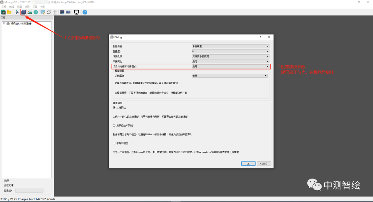Open help via blue question mark icon
The height and width of the screenshot is (202, 373).
coord(85,12)
